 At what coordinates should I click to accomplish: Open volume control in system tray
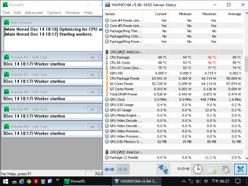coord(198,182)
